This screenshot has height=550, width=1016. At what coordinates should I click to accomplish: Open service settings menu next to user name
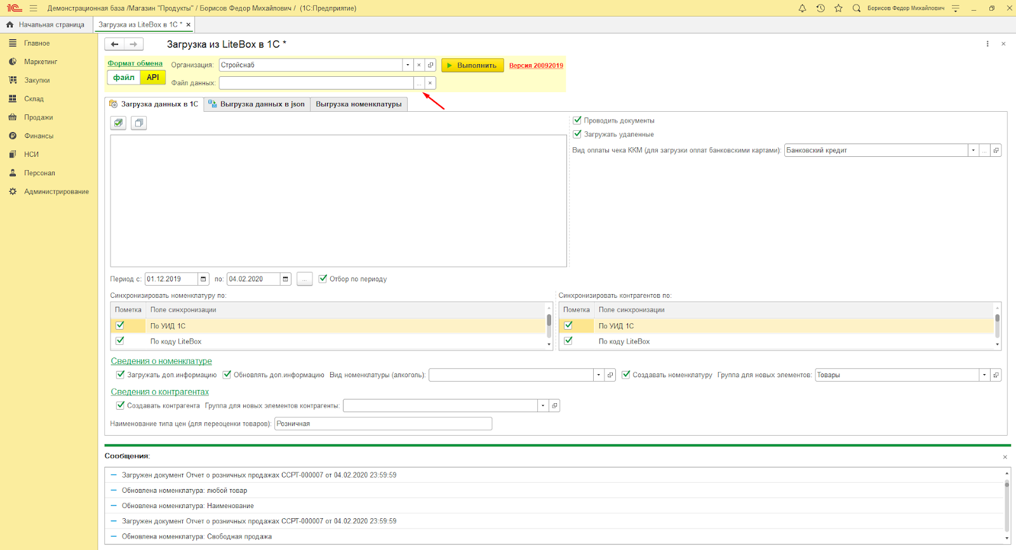coord(956,8)
